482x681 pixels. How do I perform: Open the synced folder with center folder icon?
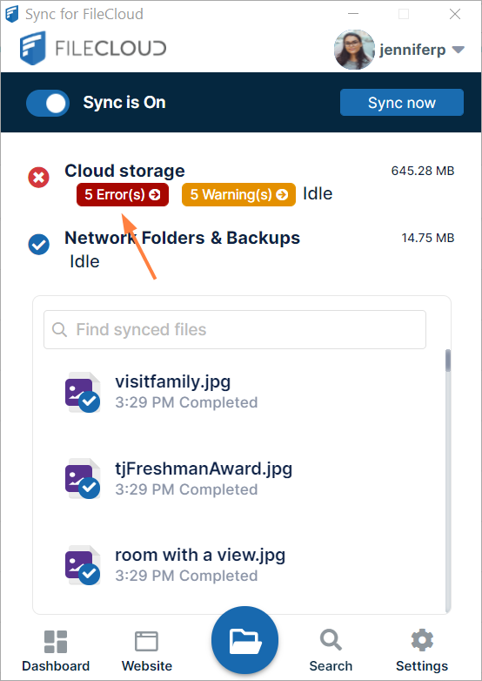click(x=244, y=640)
